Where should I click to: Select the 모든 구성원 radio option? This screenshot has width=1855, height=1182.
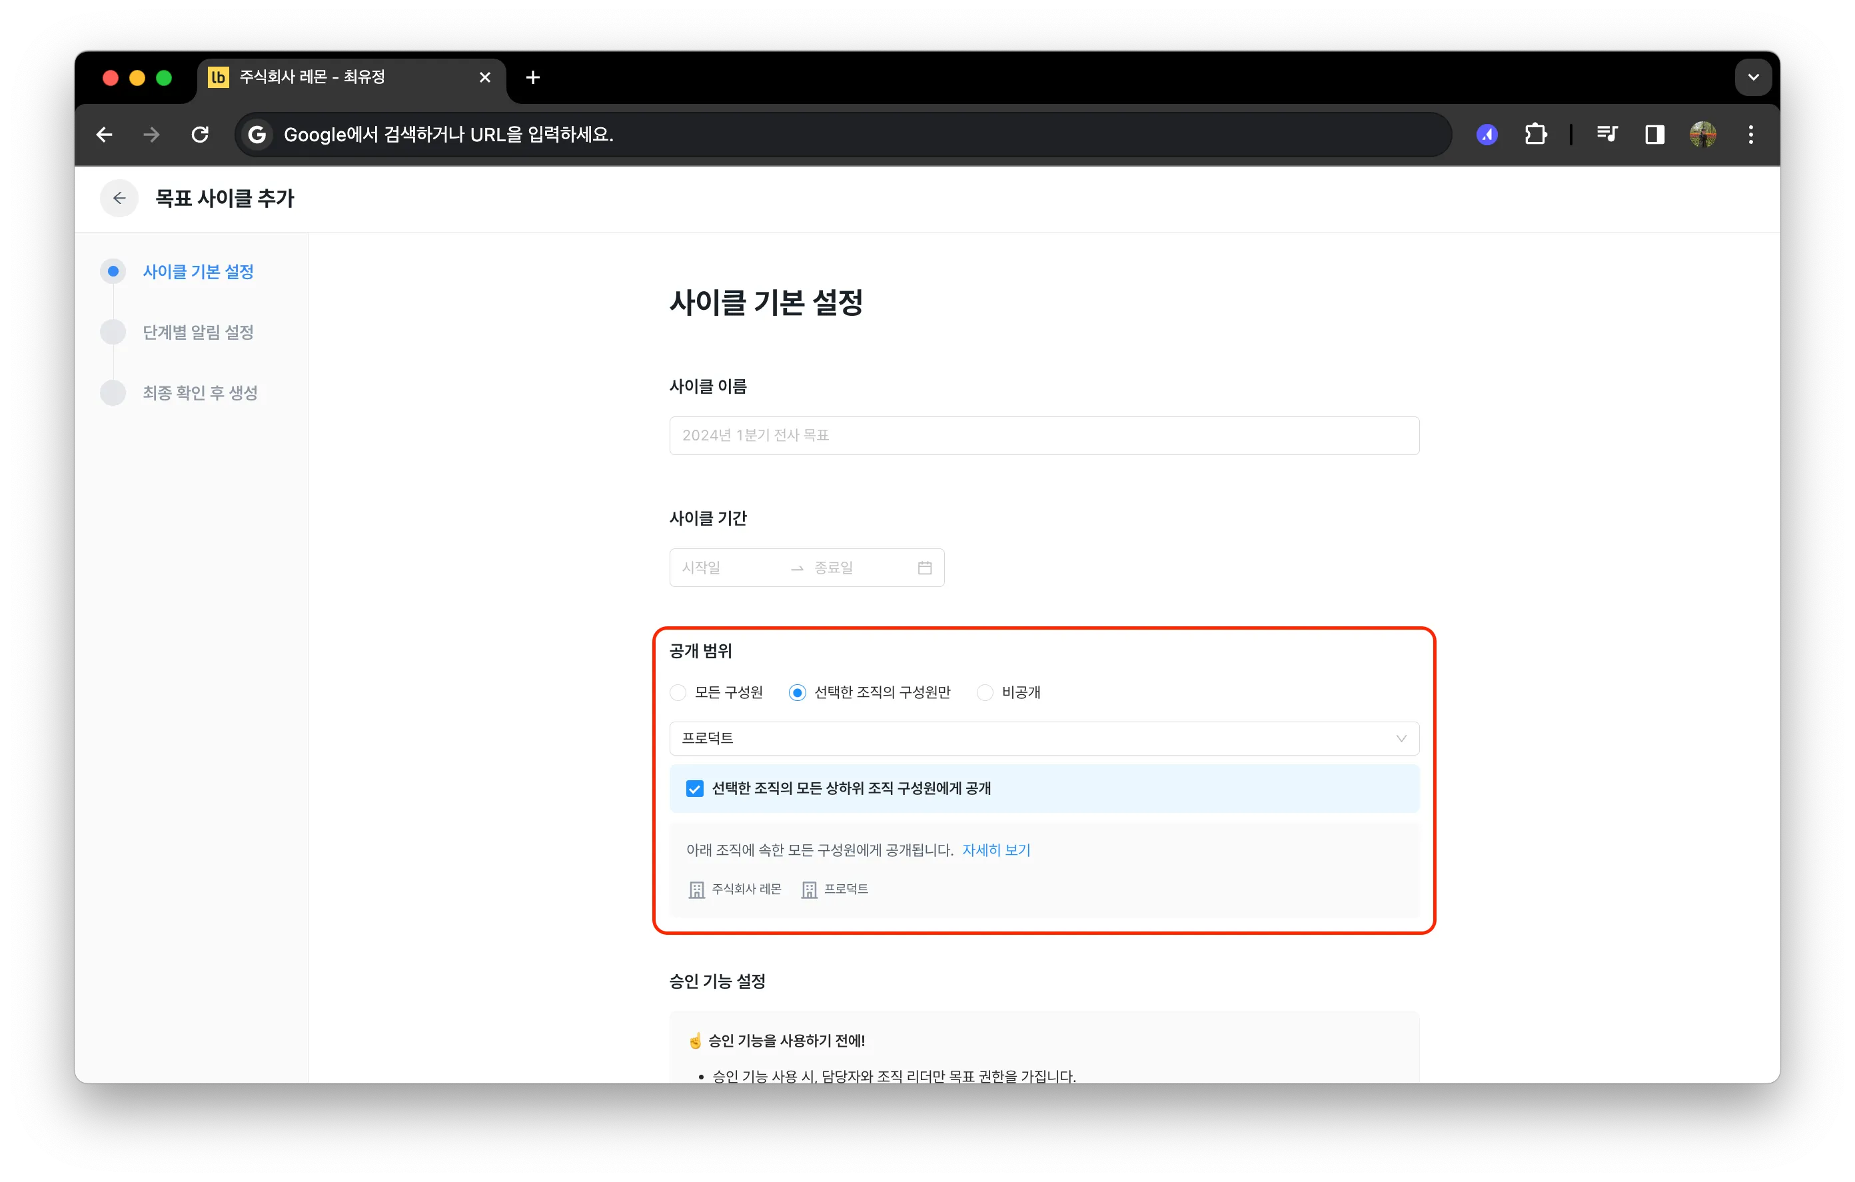click(x=678, y=693)
